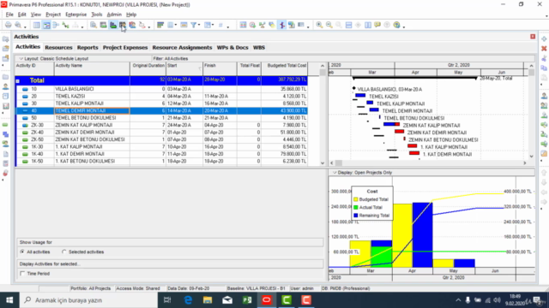
Task: Click the Activity Name column header
Action: pyautogui.click(x=92, y=68)
